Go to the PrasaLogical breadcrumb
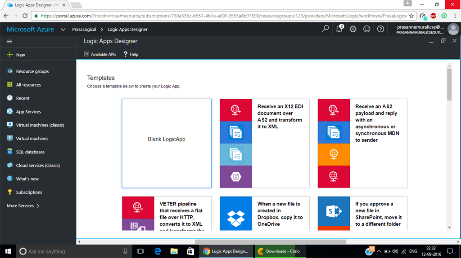Screen dimensions: 461x258 (84, 29)
